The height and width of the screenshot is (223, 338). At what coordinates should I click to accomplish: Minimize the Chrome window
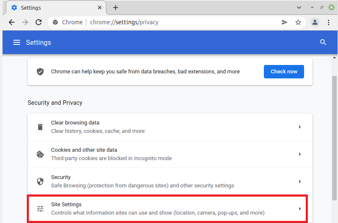coord(312,8)
